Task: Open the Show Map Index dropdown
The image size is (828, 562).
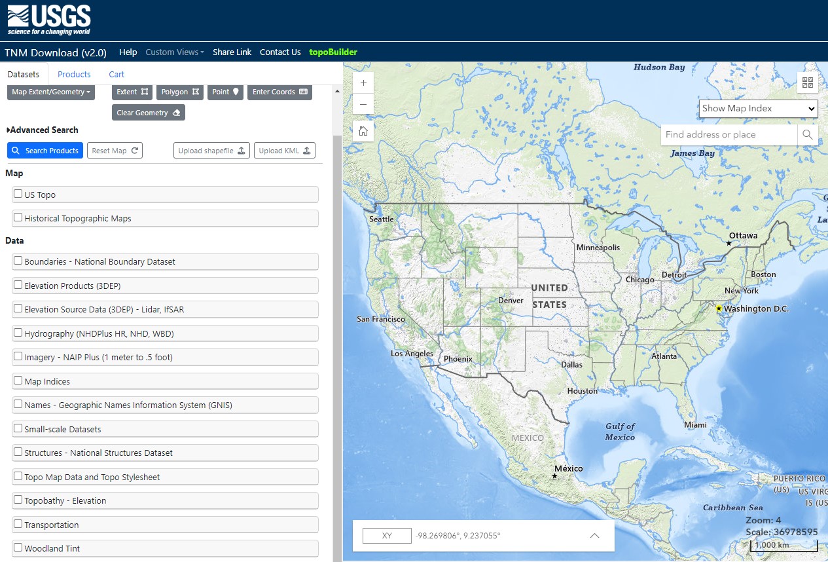Action: click(x=759, y=109)
